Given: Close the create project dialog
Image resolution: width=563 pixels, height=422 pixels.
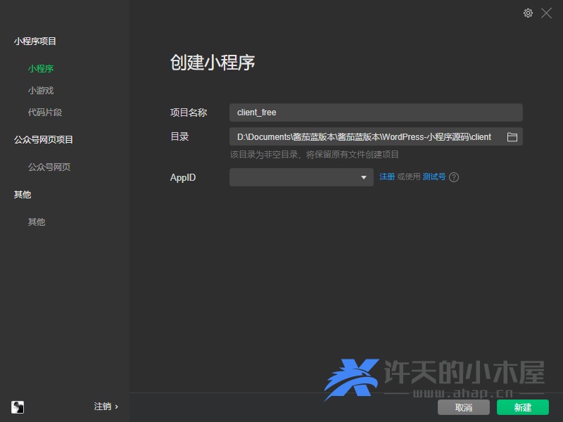Looking at the screenshot, I should tap(547, 13).
